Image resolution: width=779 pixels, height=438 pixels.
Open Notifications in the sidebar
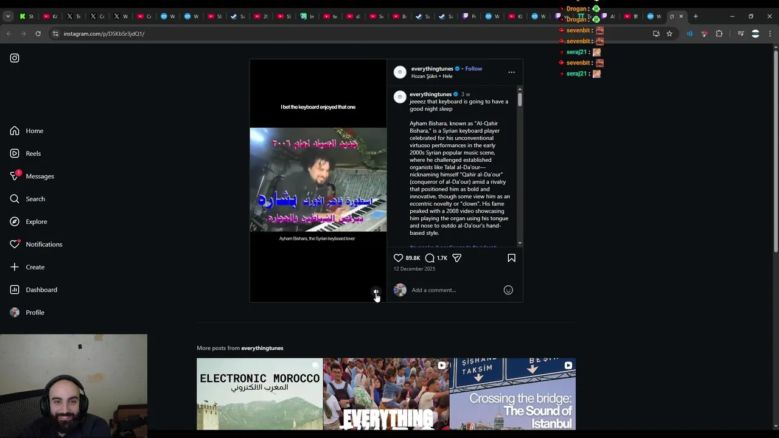[x=36, y=244]
